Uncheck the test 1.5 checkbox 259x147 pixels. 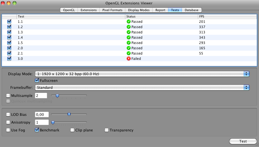(x=9, y=43)
